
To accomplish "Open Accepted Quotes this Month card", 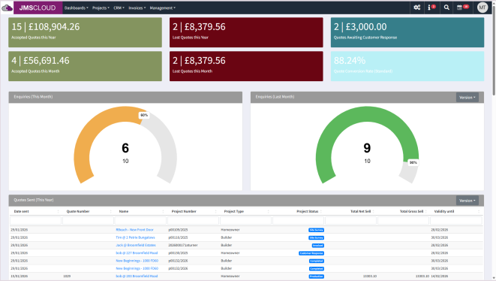I will 85,66.
